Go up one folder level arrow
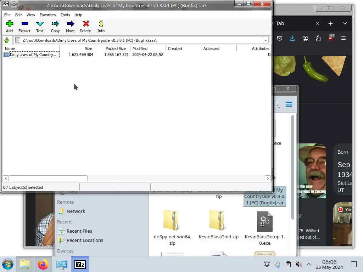This screenshot has height=272, width=363. [7, 40]
